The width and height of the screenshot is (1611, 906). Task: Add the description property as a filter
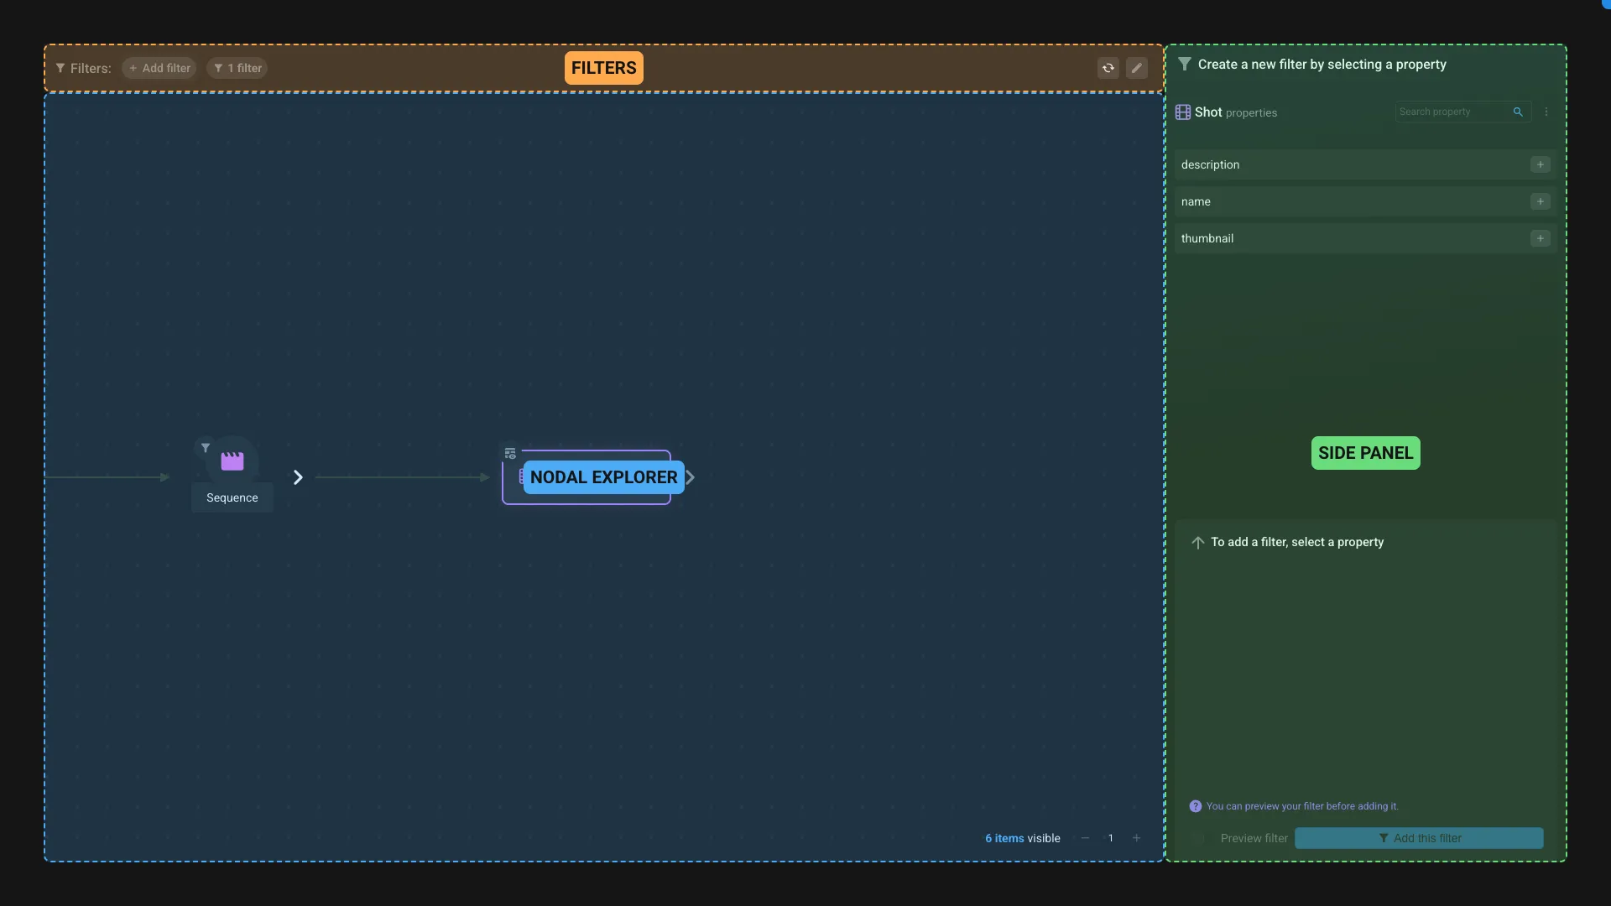[1541, 164]
